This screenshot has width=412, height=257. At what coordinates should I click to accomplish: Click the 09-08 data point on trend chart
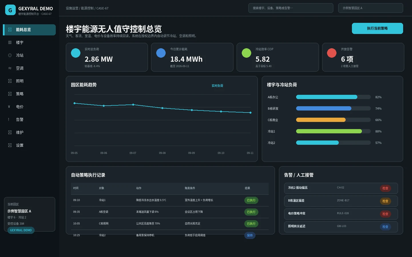[x=162, y=108]
